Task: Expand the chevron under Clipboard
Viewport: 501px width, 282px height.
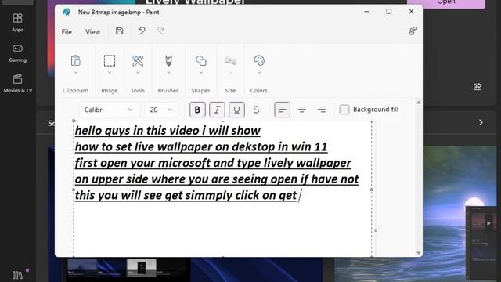Action: [76, 73]
